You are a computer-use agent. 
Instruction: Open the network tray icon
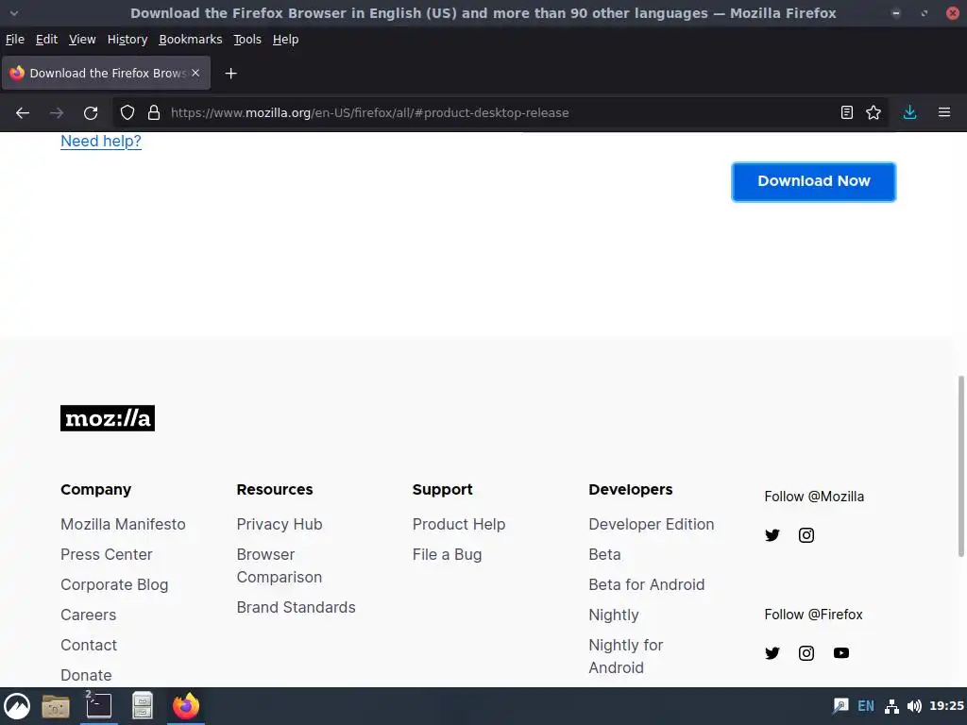click(891, 706)
